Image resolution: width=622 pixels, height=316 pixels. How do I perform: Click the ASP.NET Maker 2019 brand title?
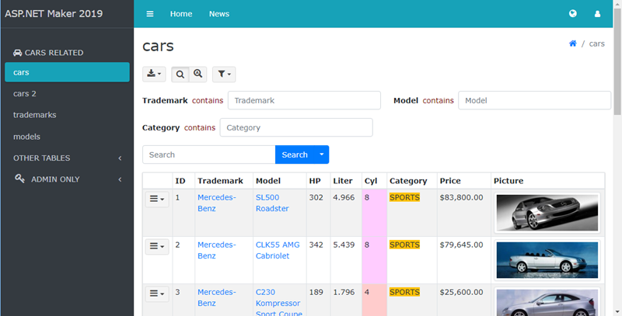coord(54,13)
